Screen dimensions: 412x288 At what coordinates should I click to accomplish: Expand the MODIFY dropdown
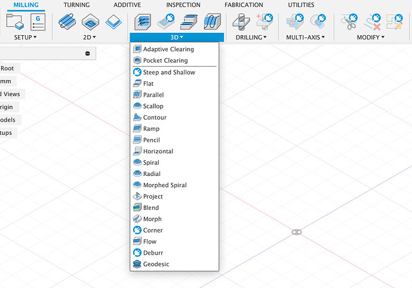[370, 37]
